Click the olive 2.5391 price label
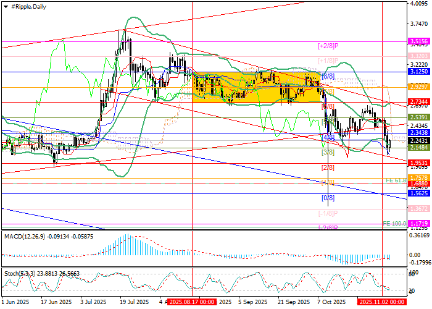This screenshot has height=309, width=432. pyautogui.click(x=419, y=117)
